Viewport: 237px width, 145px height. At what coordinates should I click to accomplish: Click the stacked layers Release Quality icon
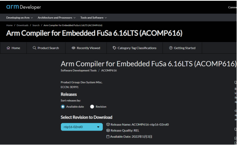pos(108,130)
